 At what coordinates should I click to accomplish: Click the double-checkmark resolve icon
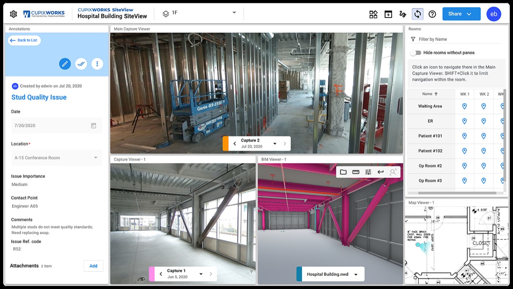(x=81, y=64)
